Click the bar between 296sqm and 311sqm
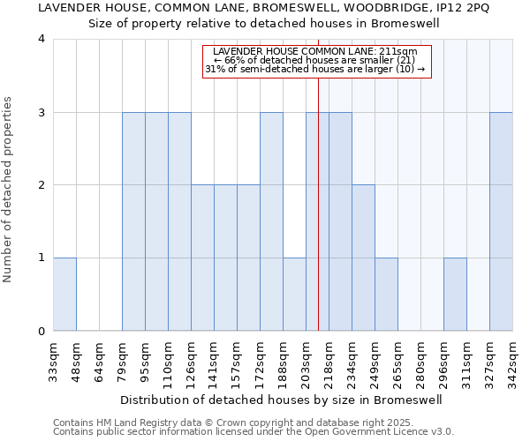 (x=455, y=295)
